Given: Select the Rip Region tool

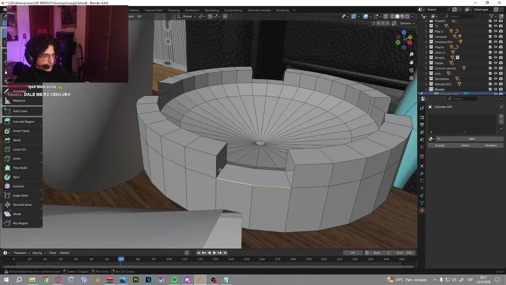Looking at the screenshot, I should coord(22,223).
